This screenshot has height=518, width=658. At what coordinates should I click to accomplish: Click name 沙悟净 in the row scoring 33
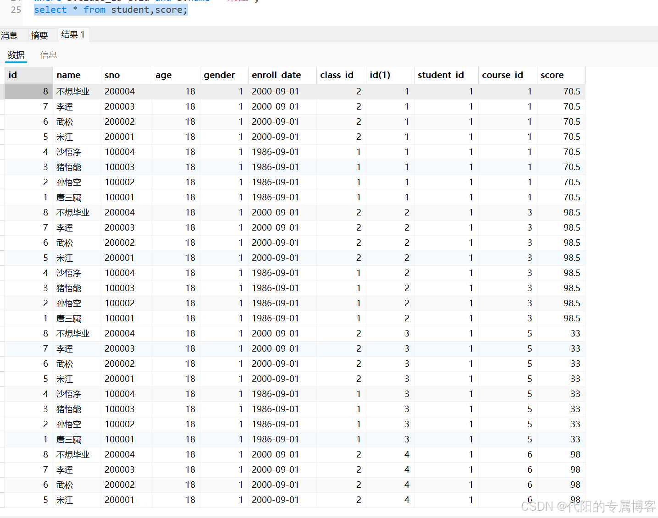69,394
